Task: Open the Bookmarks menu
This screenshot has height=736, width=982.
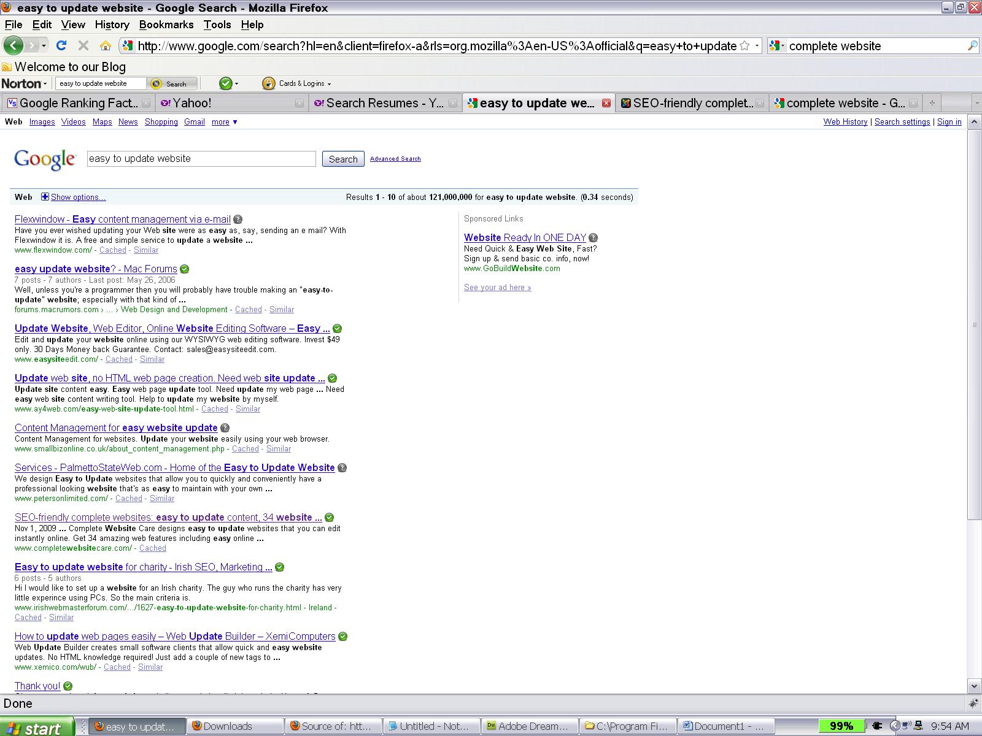Action: coord(166,25)
